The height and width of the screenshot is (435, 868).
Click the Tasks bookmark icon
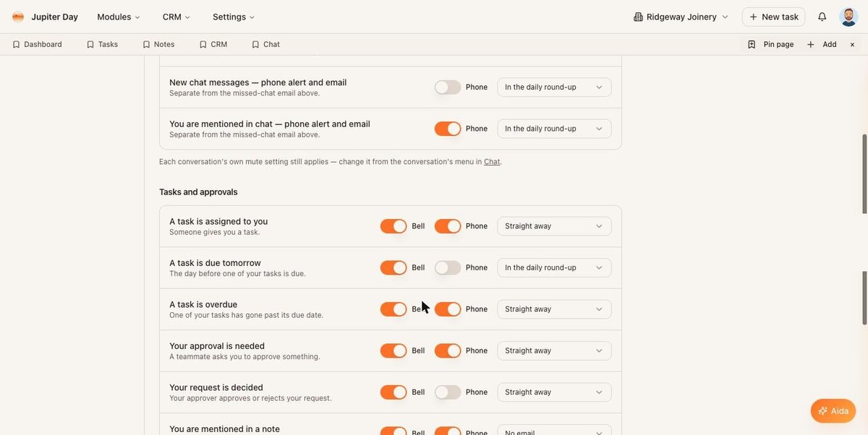tap(90, 44)
